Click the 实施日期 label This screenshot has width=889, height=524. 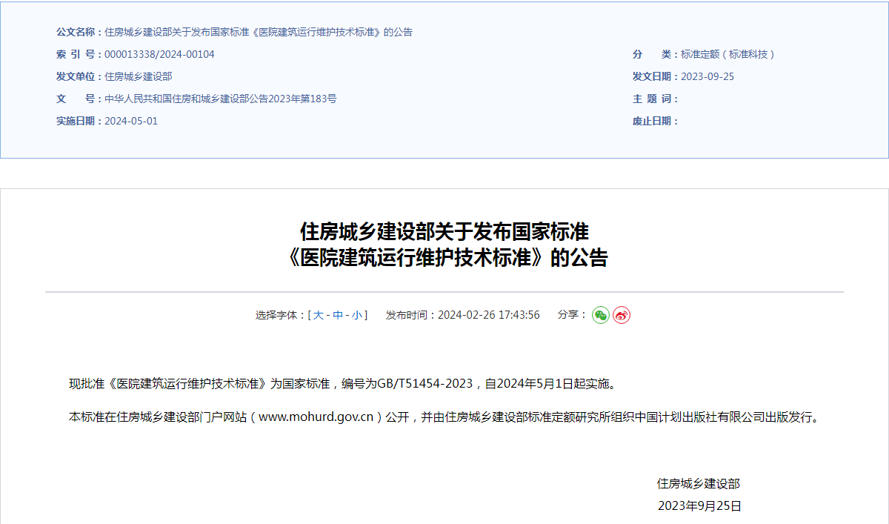pyautogui.click(x=79, y=121)
